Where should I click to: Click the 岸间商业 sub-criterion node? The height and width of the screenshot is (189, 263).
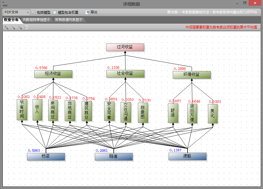tap(53, 110)
